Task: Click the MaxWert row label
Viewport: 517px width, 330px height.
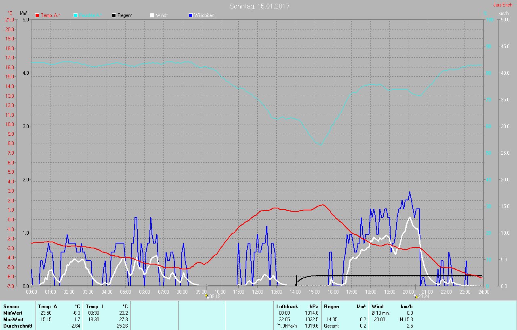Action: point(13,319)
